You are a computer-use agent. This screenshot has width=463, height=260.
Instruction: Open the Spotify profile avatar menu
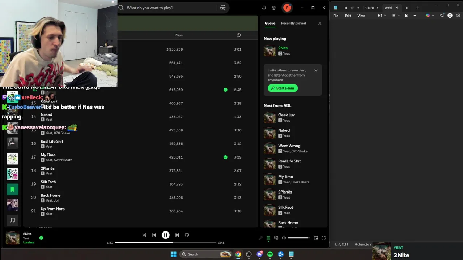[287, 8]
